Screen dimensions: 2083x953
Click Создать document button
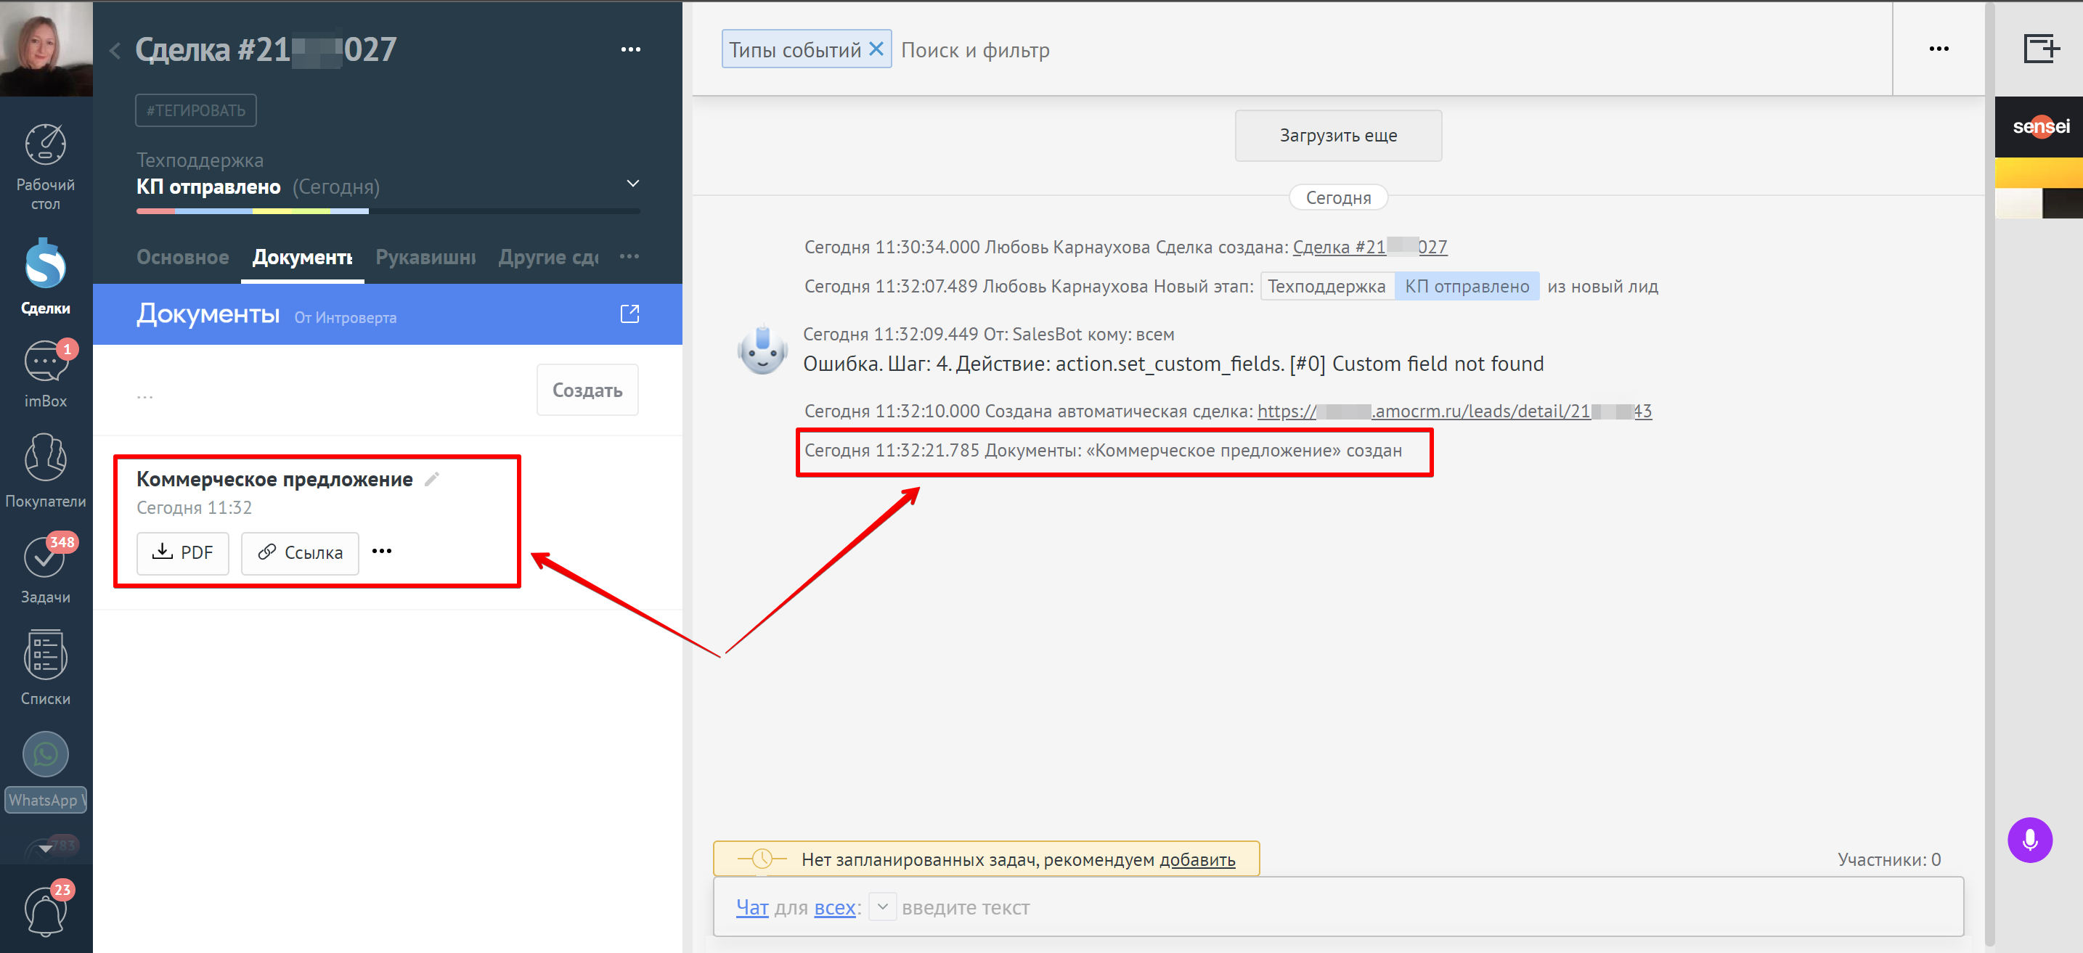coord(588,390)
